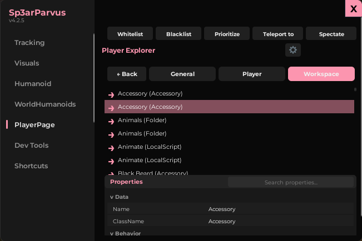This screenshot has width=362, height=241.
Task: Click the ClassName property row
Action: (230, 221)
